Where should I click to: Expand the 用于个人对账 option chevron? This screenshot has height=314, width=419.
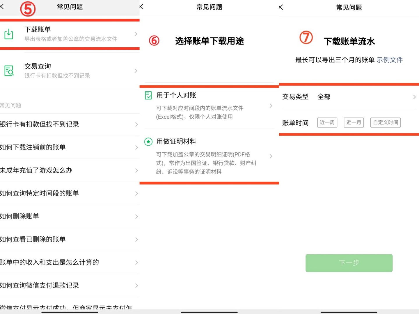click(x=271, y=106)
